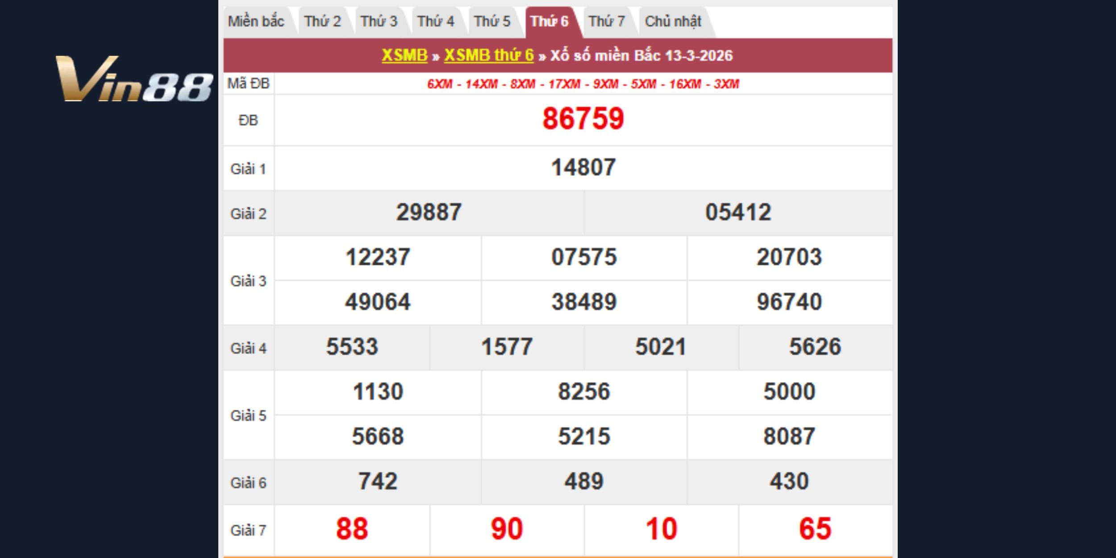Image resolution: width=1116 pixels, height=558 pixels.
Task: Click the Giải 1 number 14807
Action: click(x=583, y=168)
